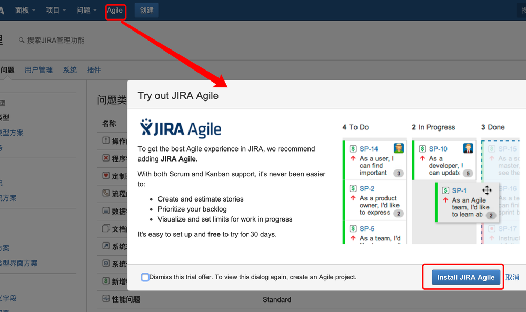526x312 pixels.
Task: Click the priority arrow icon on SP-5
Action: [353, 238]
